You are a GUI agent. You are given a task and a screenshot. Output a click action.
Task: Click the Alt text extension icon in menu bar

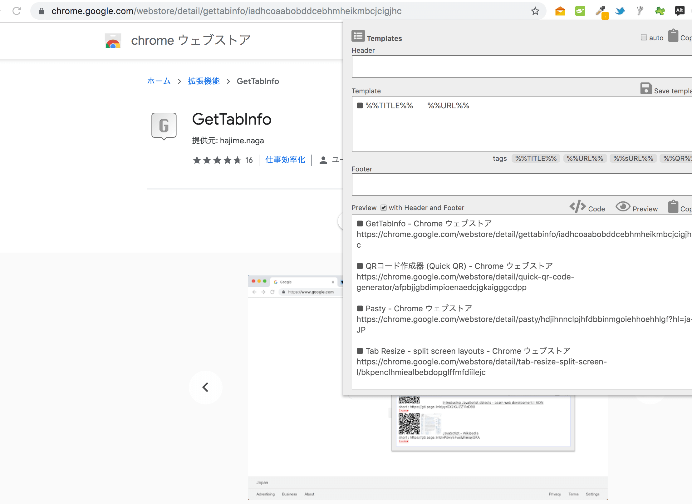[x=679, y=10]
